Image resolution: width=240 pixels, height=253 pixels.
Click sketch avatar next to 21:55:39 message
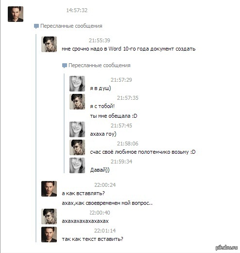pos(49,44)
